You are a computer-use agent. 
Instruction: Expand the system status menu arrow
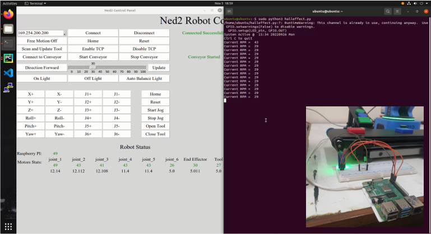click(x=425, y=3)
